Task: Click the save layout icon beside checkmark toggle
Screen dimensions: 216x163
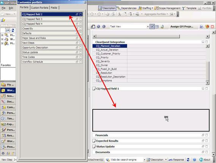Action: (x=157, y=27)
